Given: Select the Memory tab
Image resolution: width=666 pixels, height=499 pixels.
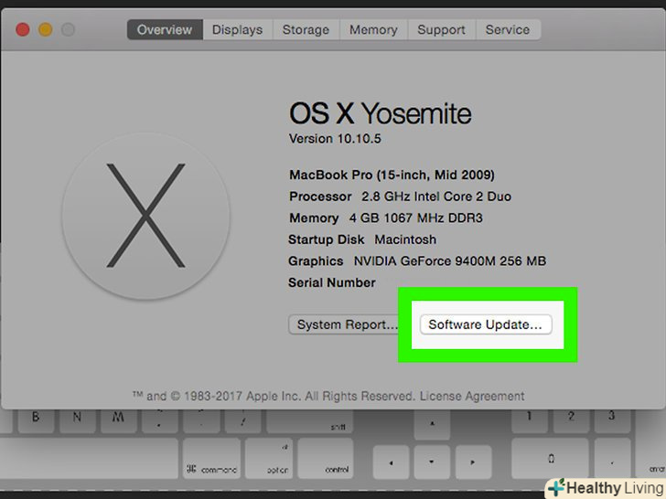Looking at the screenshot, I should click(x=373, y=29).
